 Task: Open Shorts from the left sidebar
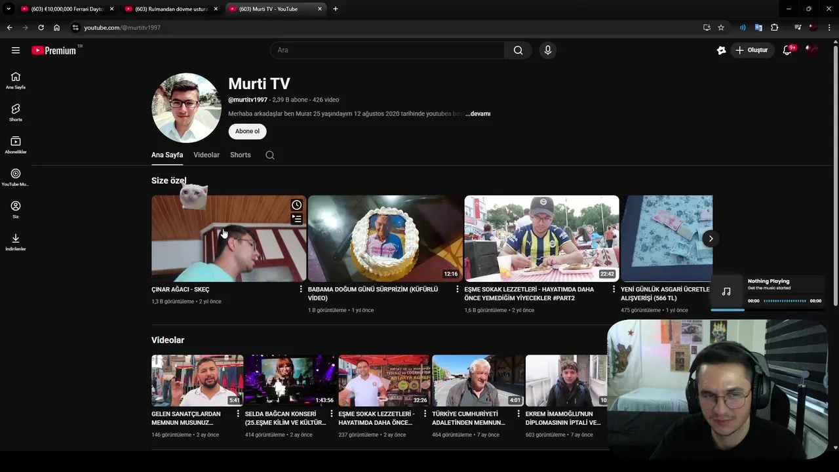tap(16, 113)
